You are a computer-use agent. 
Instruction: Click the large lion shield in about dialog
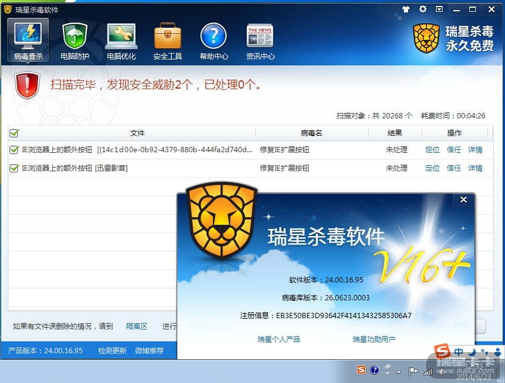click(x=222, y=220)
